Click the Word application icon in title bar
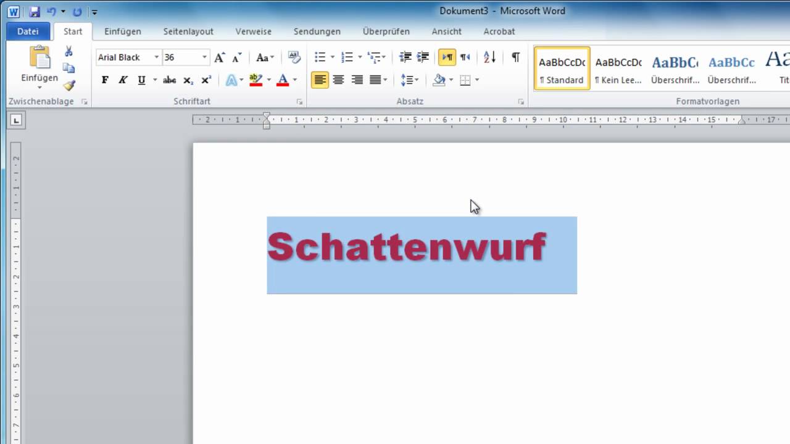The image size is (790, 444). coord(13,11)
